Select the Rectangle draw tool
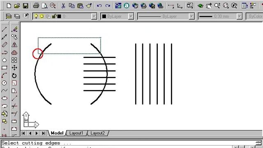The height and width of the screenshot is (148, 263). (x=5, y=68)
